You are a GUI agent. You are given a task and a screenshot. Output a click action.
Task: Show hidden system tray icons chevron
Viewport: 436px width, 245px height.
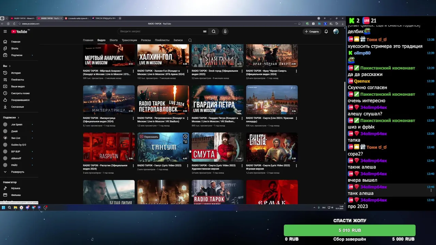click(314, 208)
